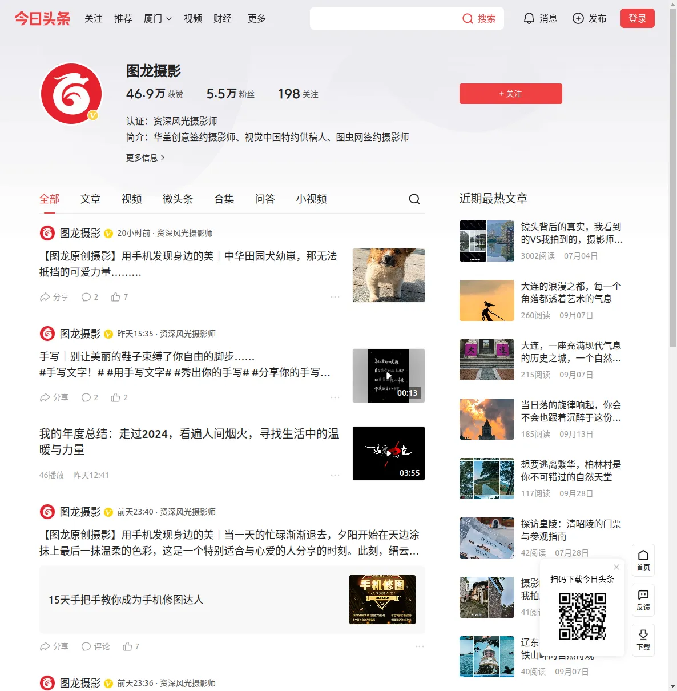The height and width of the screenshot is (691, 677).
Task: Expand the 厦门 city dropdown
Action: click(x=158, y=19)
